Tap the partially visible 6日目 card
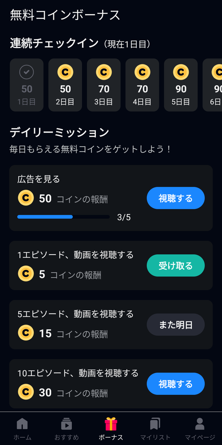 coord(212,85)
